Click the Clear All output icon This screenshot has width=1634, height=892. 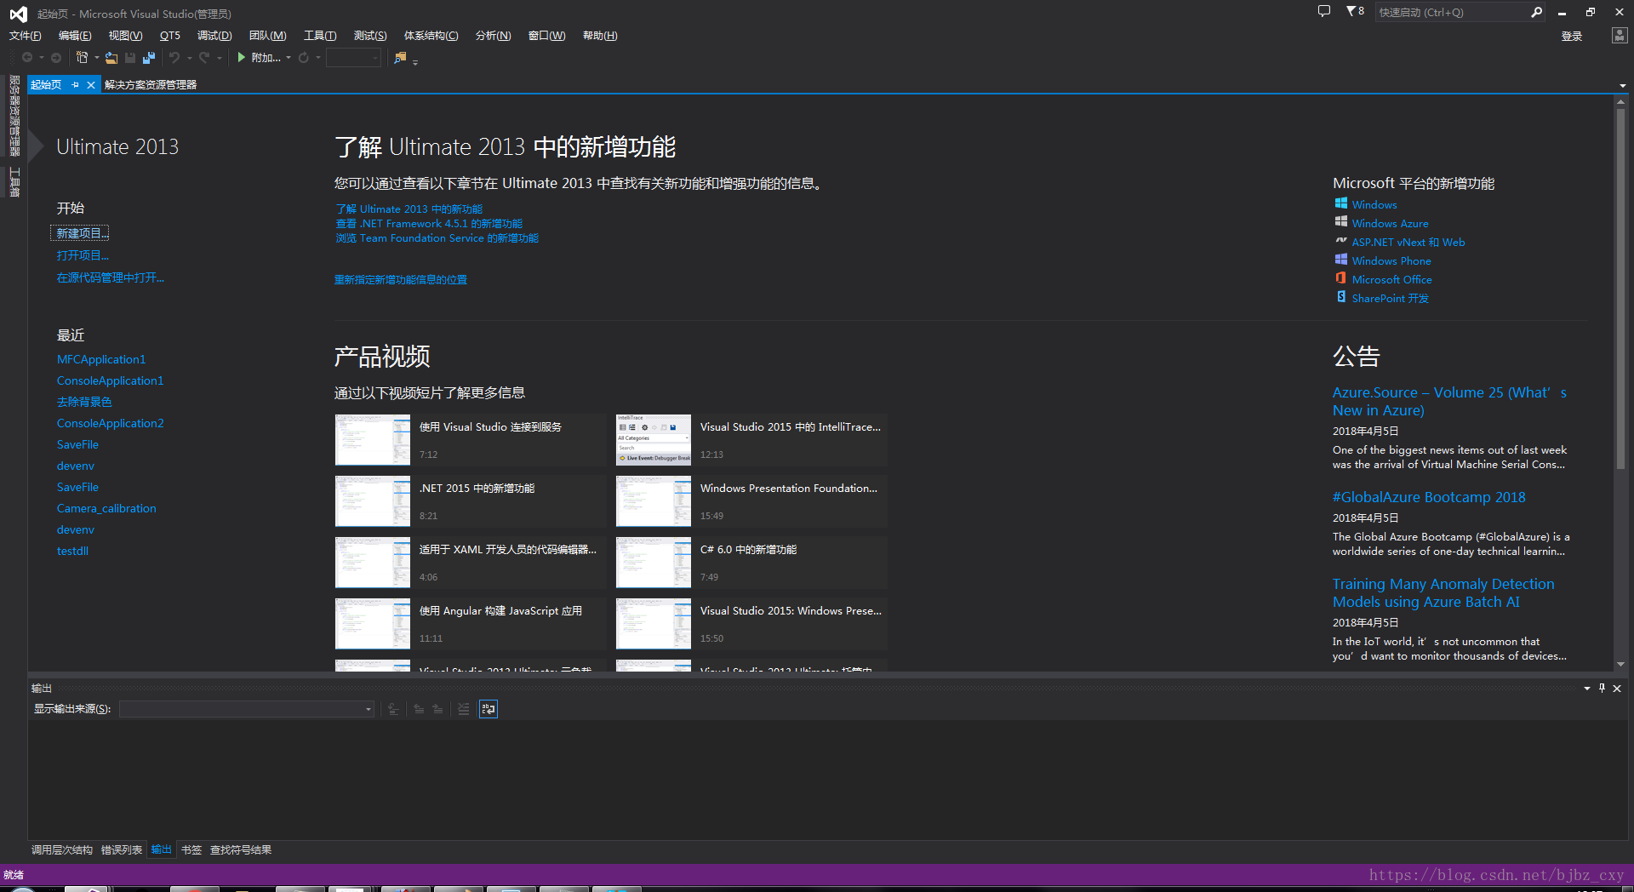pos(464,709)
